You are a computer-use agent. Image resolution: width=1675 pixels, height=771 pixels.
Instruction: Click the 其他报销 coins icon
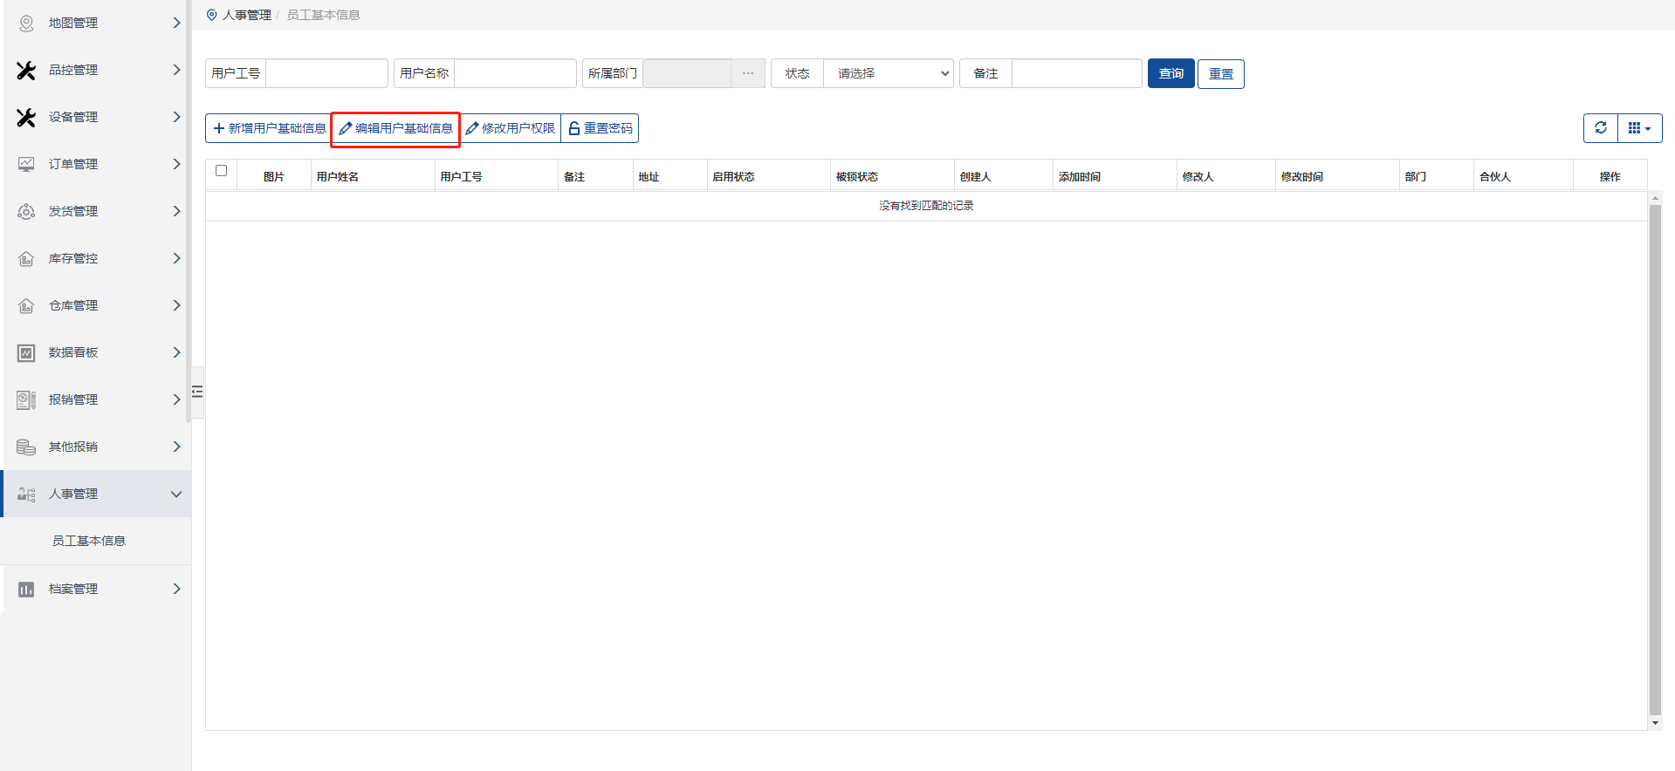coord(26,447)
